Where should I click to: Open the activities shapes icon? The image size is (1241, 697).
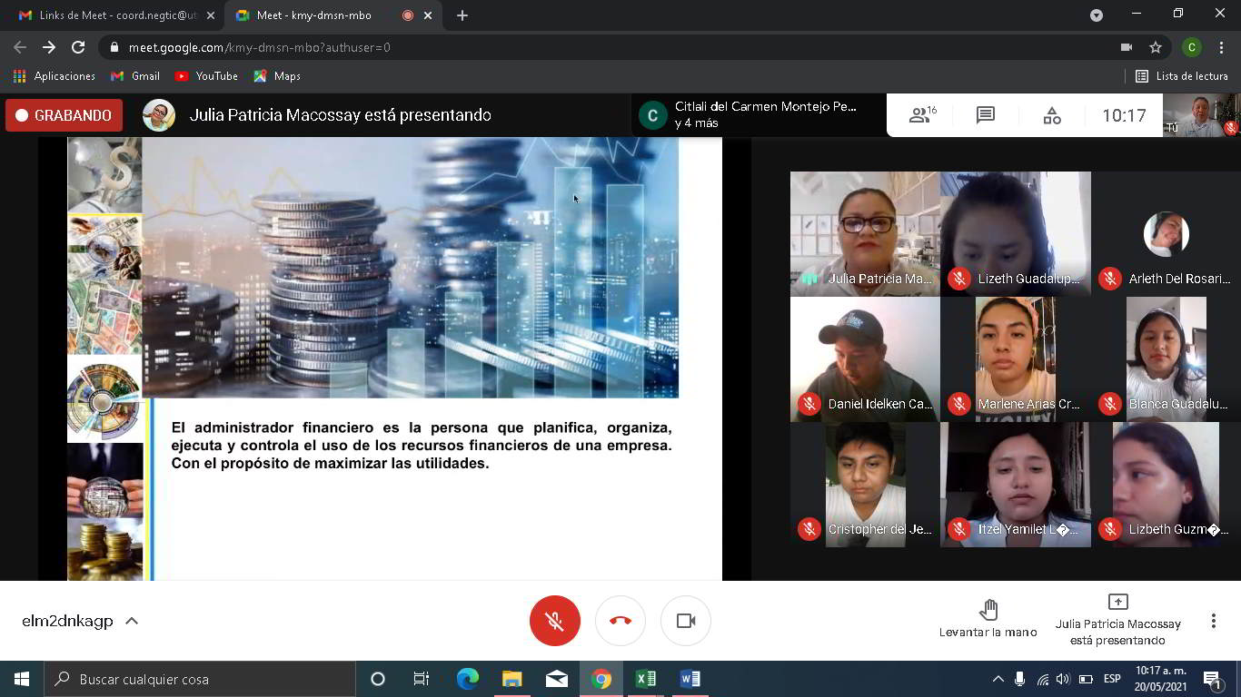pos(1051,115)
